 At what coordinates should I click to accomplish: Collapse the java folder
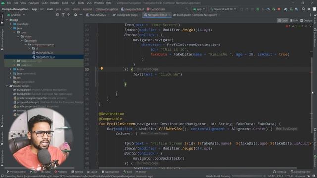(11, 28)
